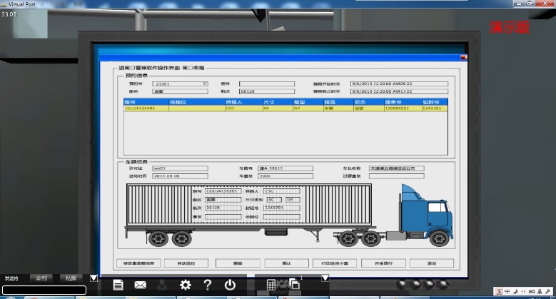Switch to the 全部 chat tab

point(43,278)
